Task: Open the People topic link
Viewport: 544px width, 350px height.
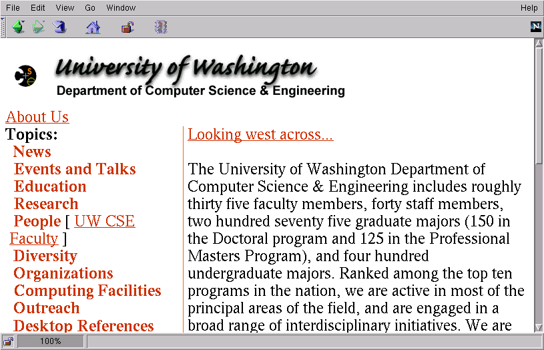Action: pyautogui.click(x=37, y=221)
